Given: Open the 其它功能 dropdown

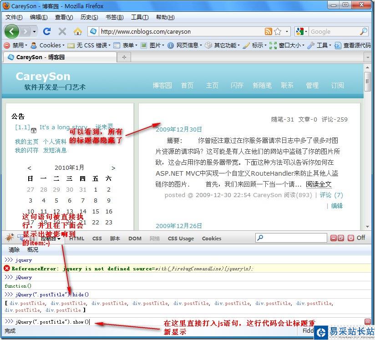Looking at the screenshot, I should click(x=223, y=45).
